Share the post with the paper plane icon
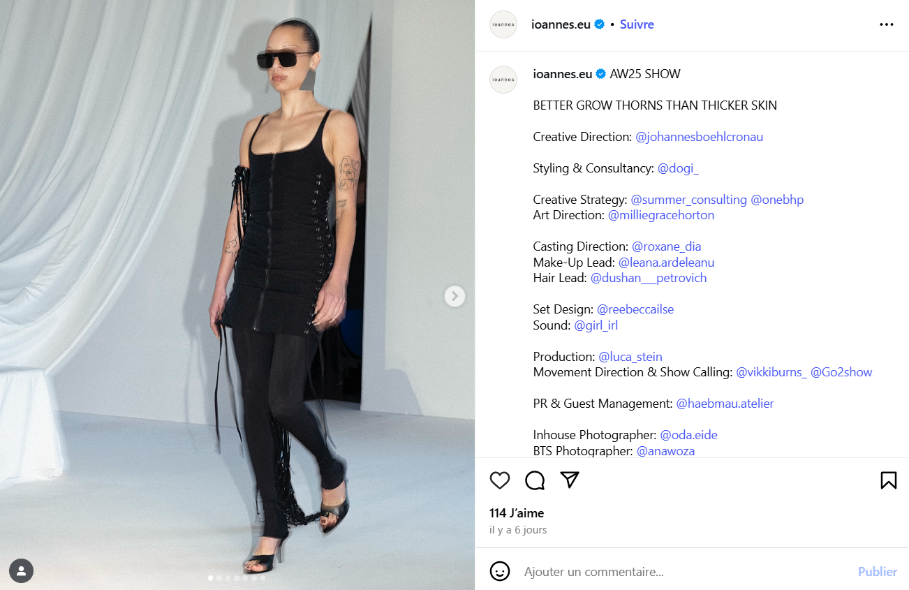Viewport: 909px width, 590px height. [x=570, y=480]
